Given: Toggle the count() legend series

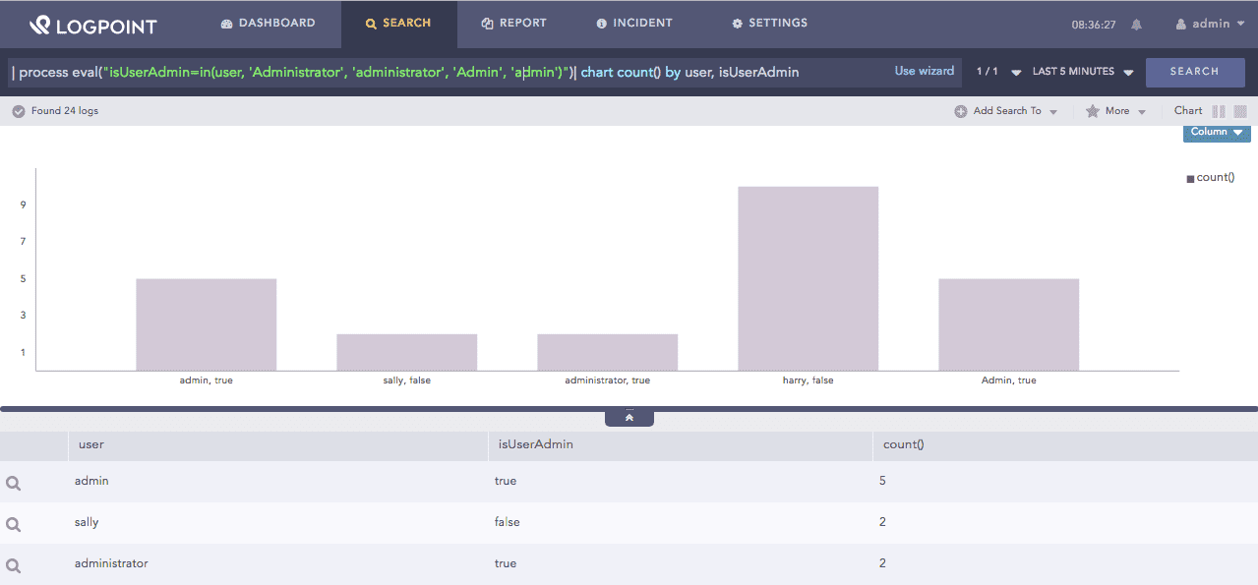Looking at the screenshot, I should coord(1211,178).
